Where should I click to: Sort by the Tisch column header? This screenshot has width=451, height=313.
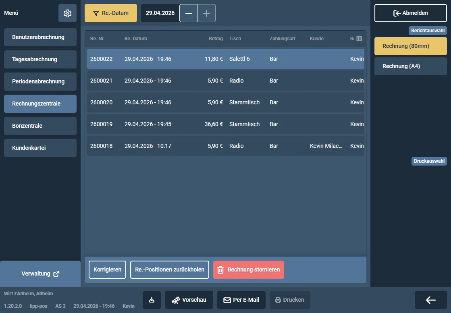(x=235, y=39)
